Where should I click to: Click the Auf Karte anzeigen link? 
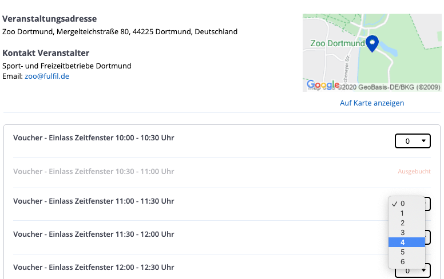click(372, 103)
